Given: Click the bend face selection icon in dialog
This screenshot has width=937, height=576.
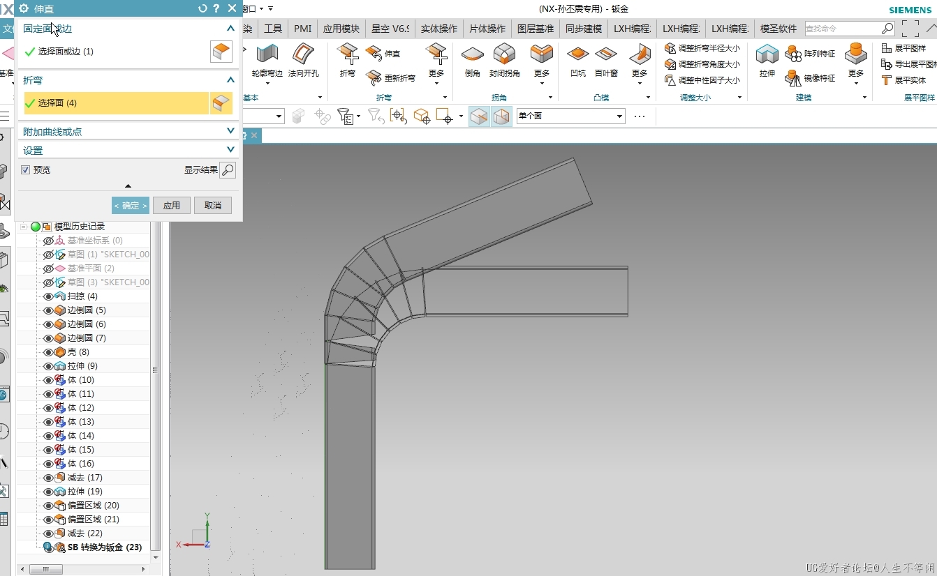Looking at the screenshot, I should coord(221,103).
